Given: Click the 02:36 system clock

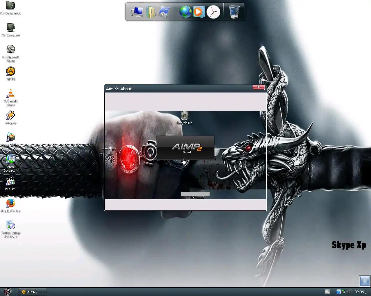Looking at the screenshot, I should click(359, 292).
